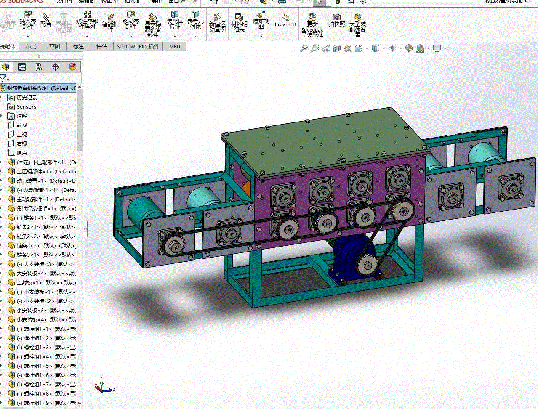Open the Hide/Show Items eye dropdown
The image size is (538, 409).
pyautogui.click(x=392, y=48)
